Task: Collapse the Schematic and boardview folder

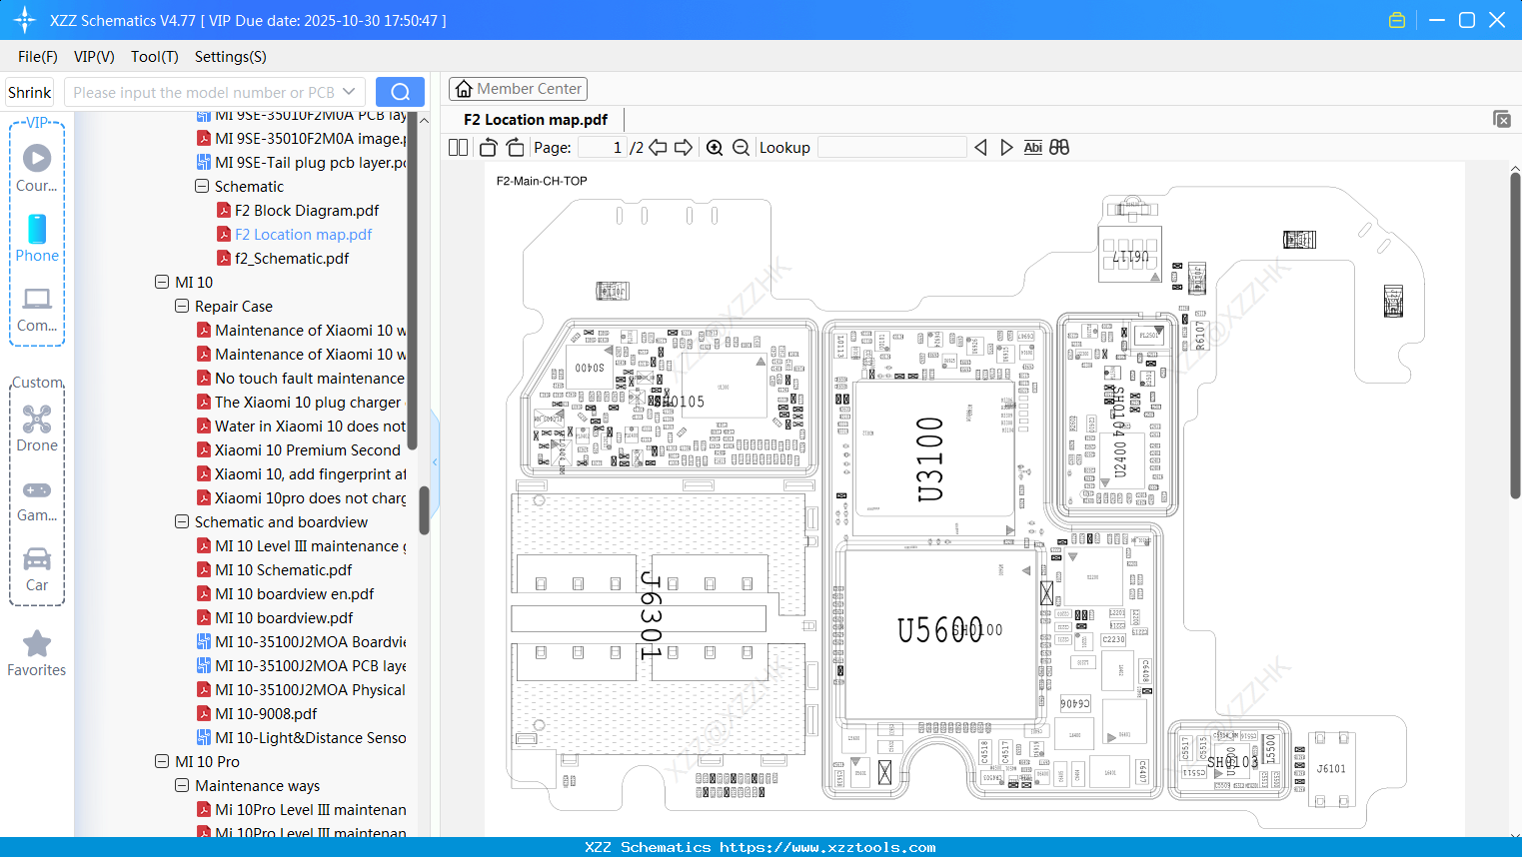Action: coord(181,521)
